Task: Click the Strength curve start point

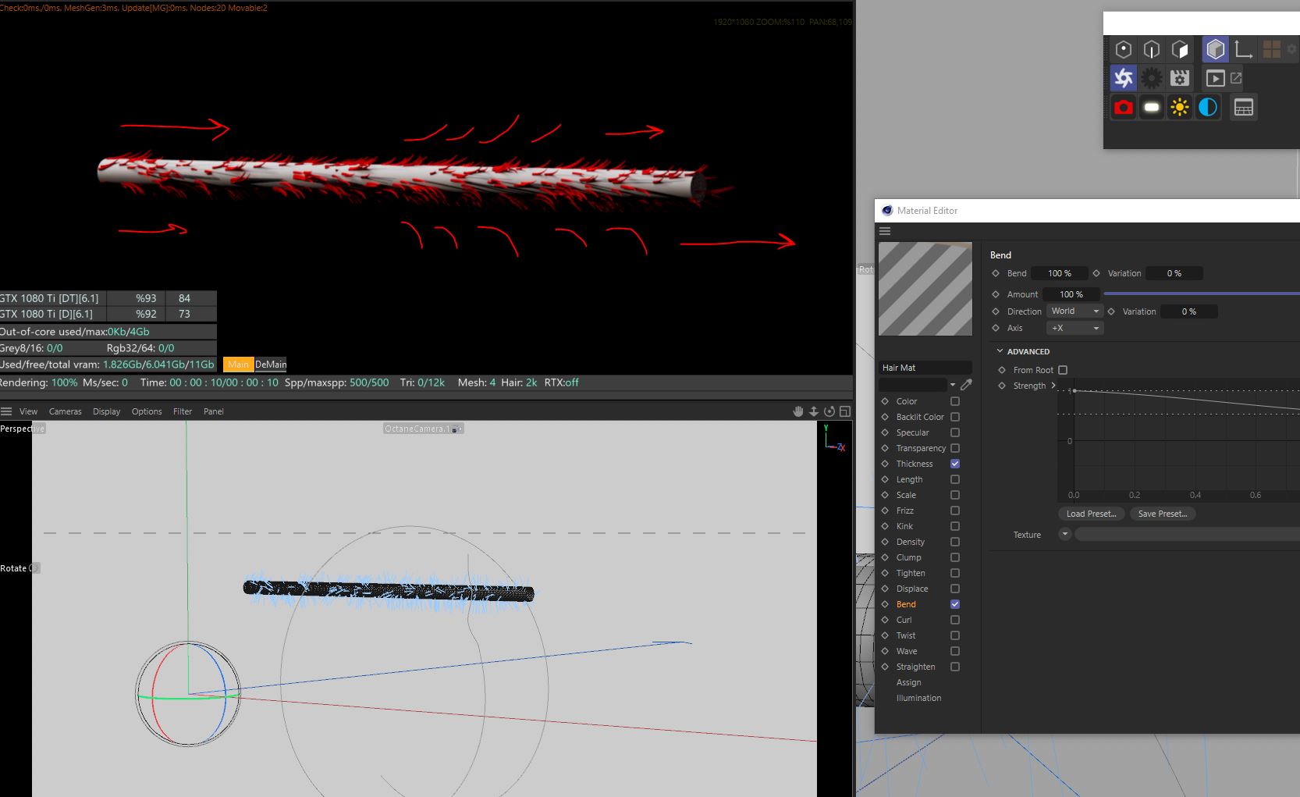Action: coord(1074,390)
